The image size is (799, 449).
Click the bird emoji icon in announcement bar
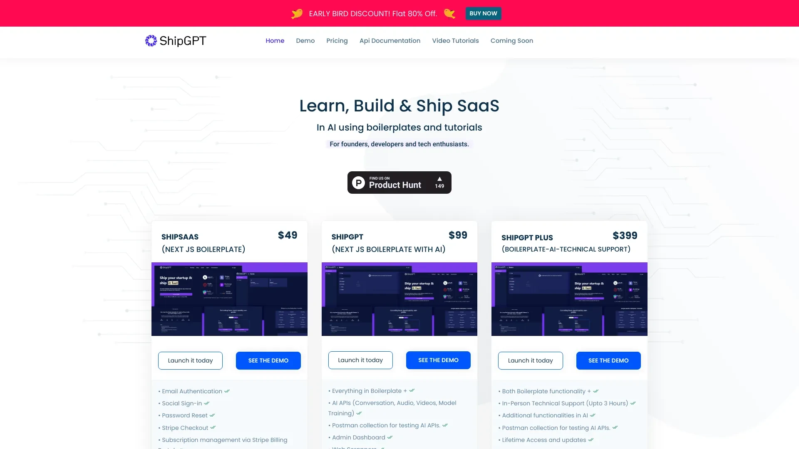[x=297, y=13]
